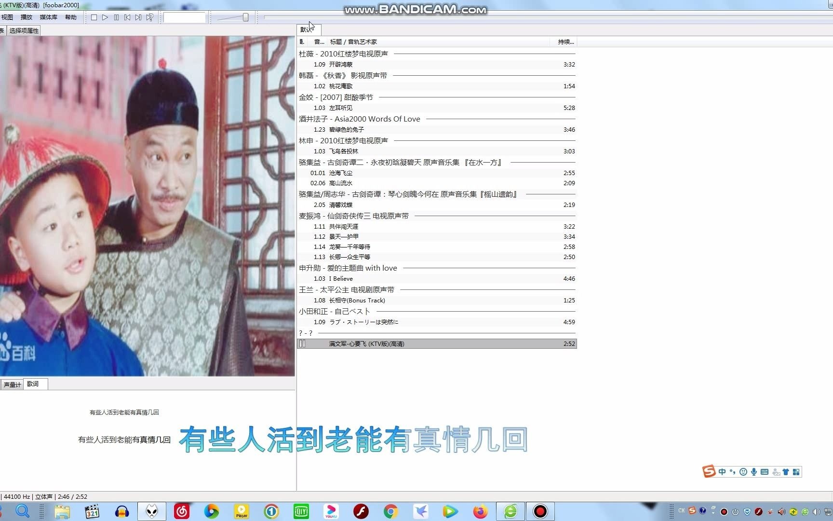Open the foobar2000 alien taskbar icon
The height and width of the screenshot is (521, 833).
(x=152, y=511)
